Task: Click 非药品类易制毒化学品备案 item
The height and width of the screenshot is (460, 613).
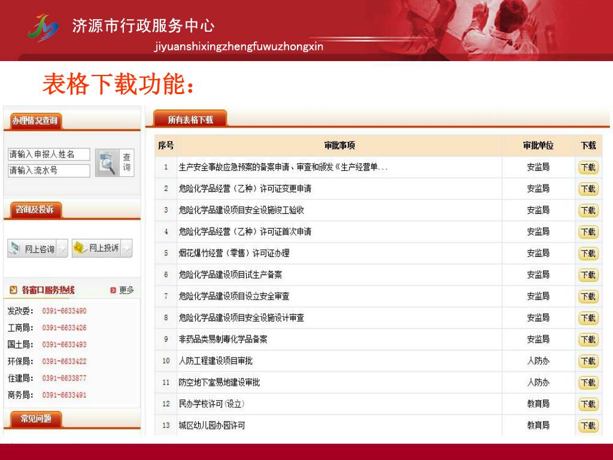Action: pyautogui.click(x=223, y=340)
